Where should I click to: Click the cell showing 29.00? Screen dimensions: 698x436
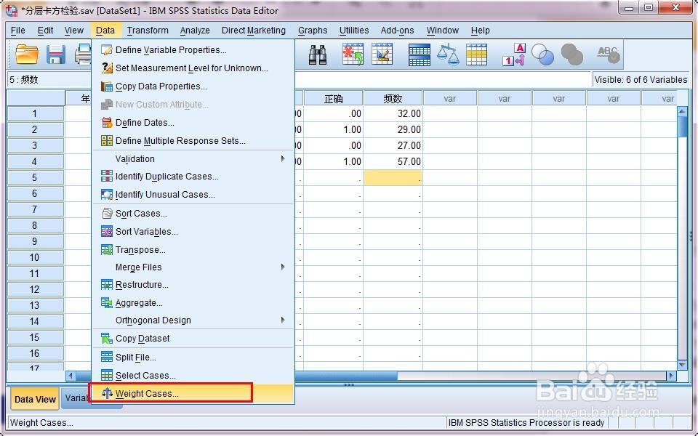point(393,130)
